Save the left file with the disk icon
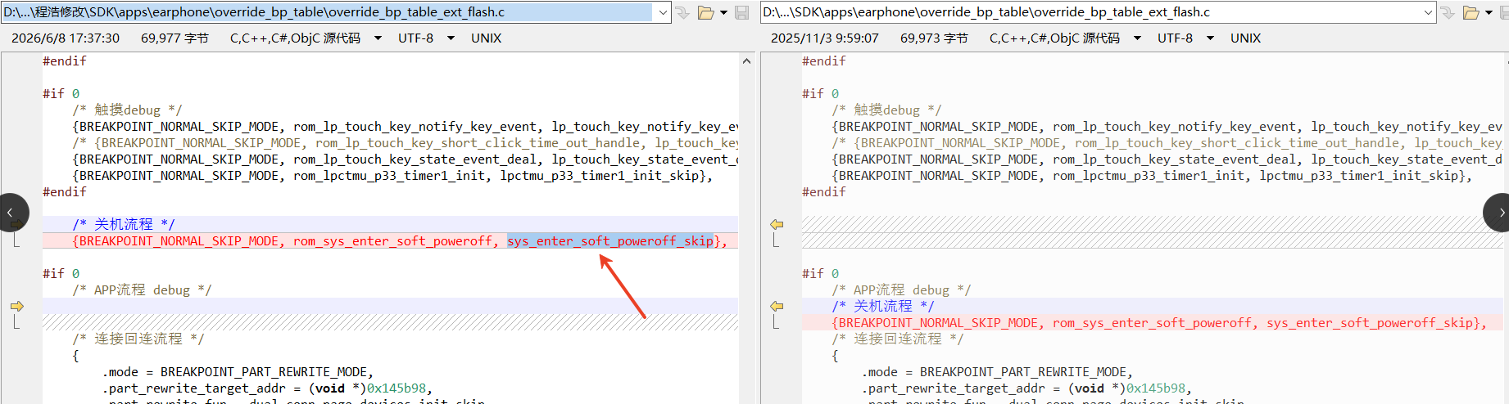The width and height of the screenshot is (1509, 404). pyautogui.click(x=742, y=12)
